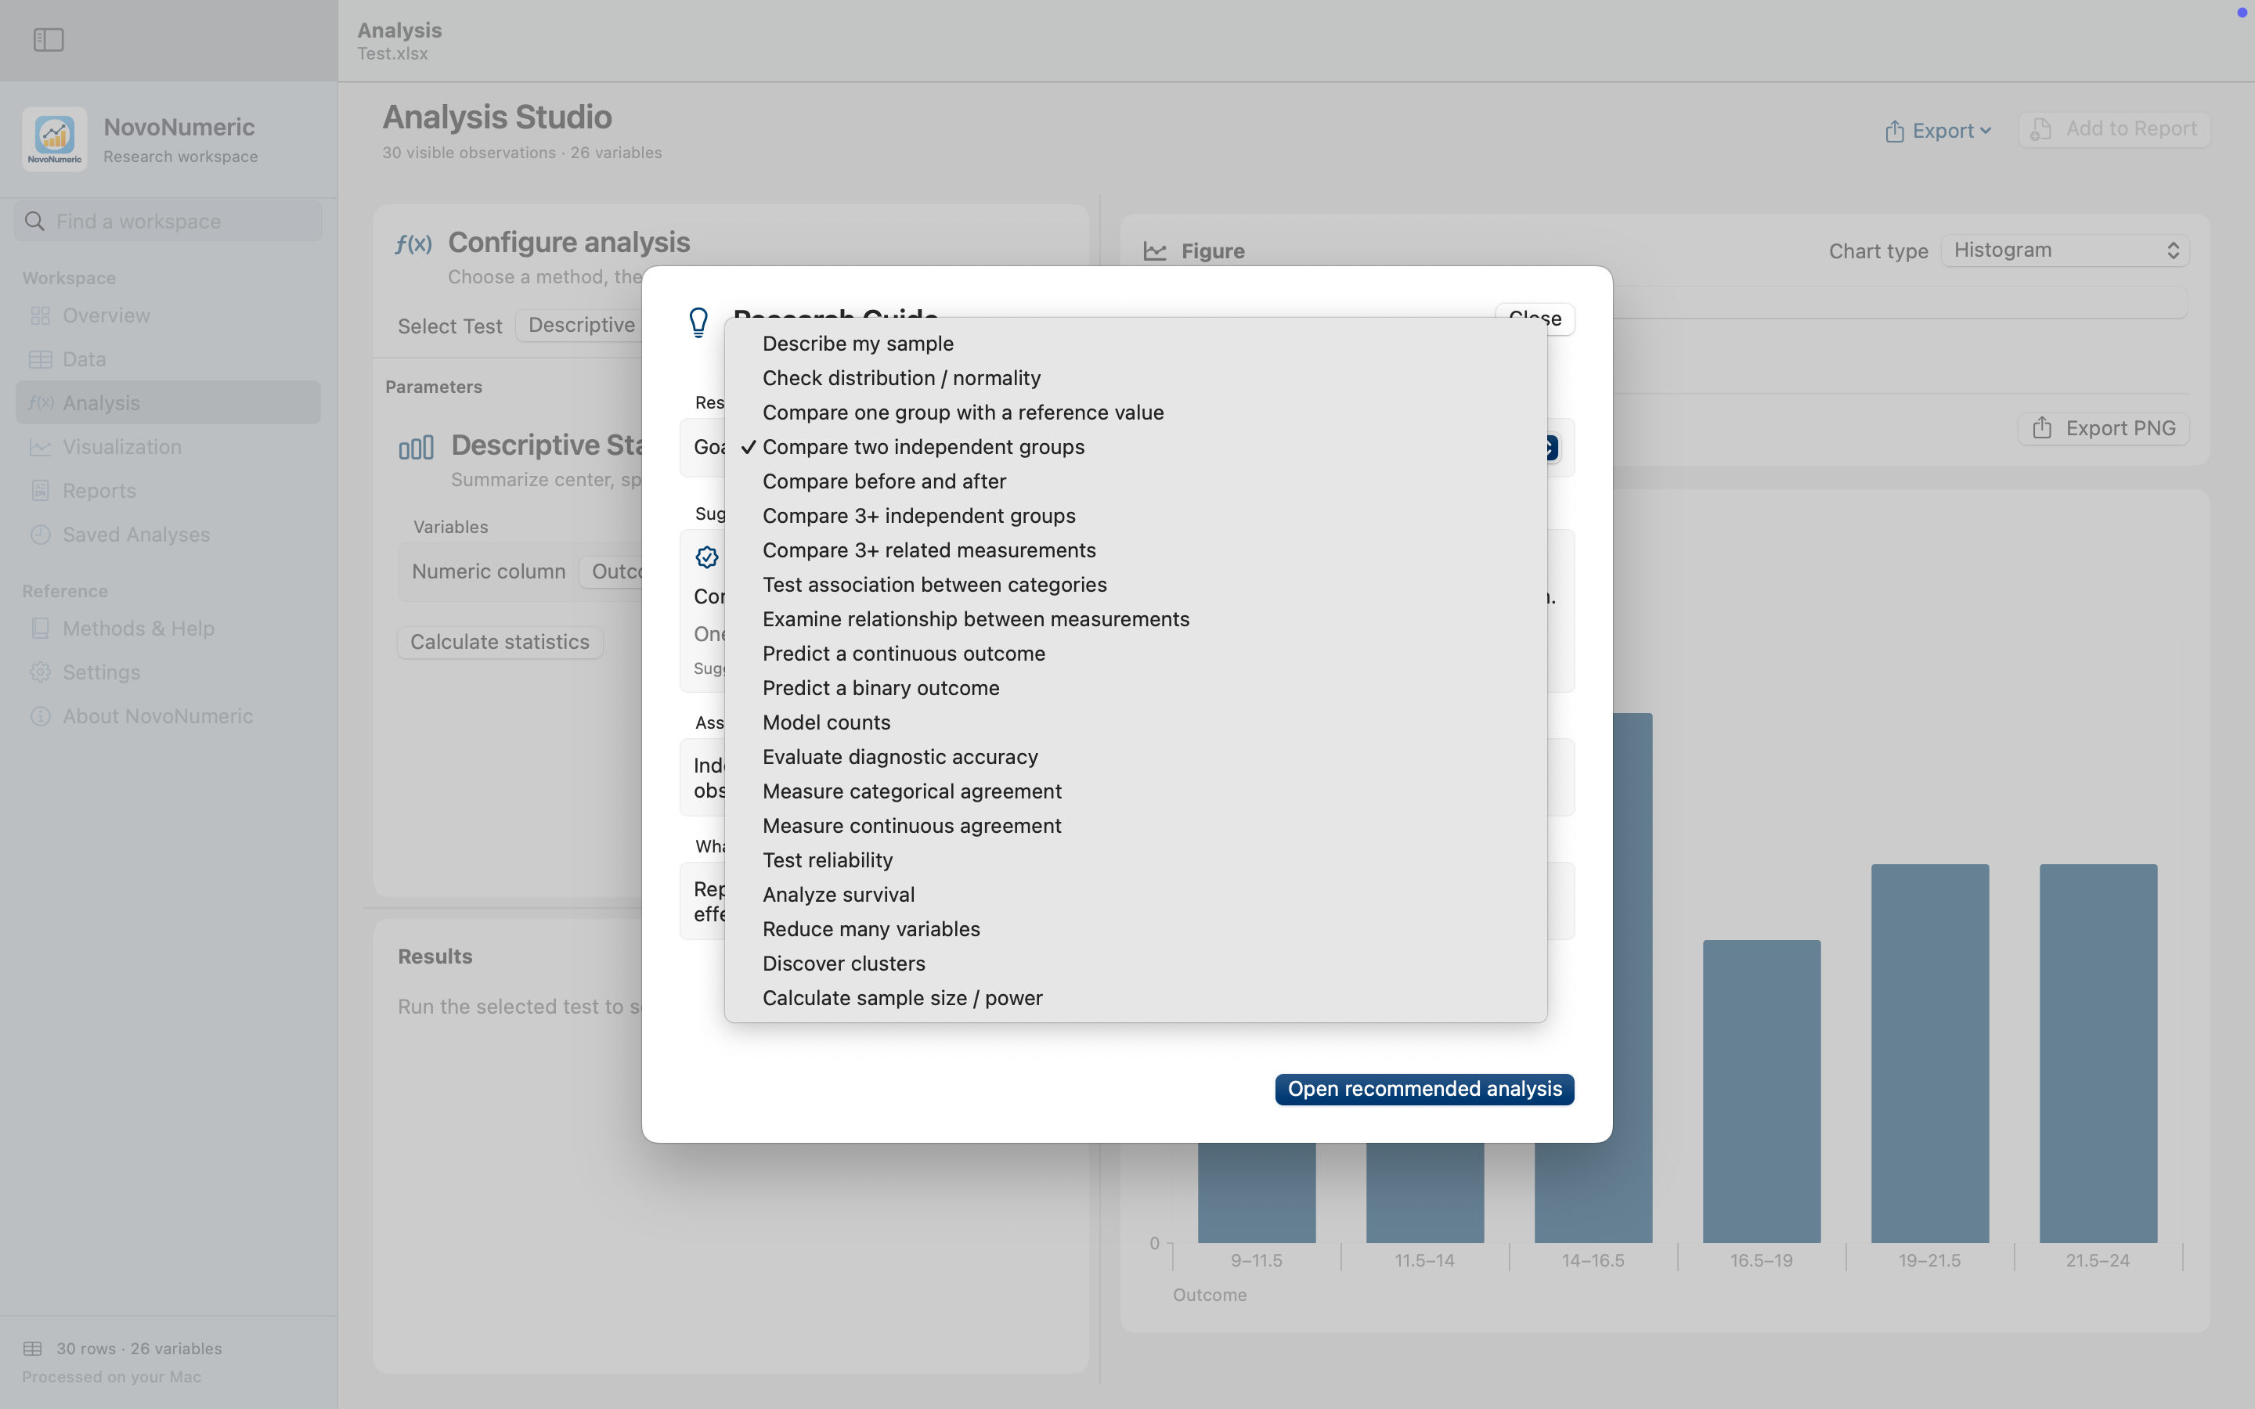
Task: Open the Chart type Histogram dropdown
Action: point(2065,250)
